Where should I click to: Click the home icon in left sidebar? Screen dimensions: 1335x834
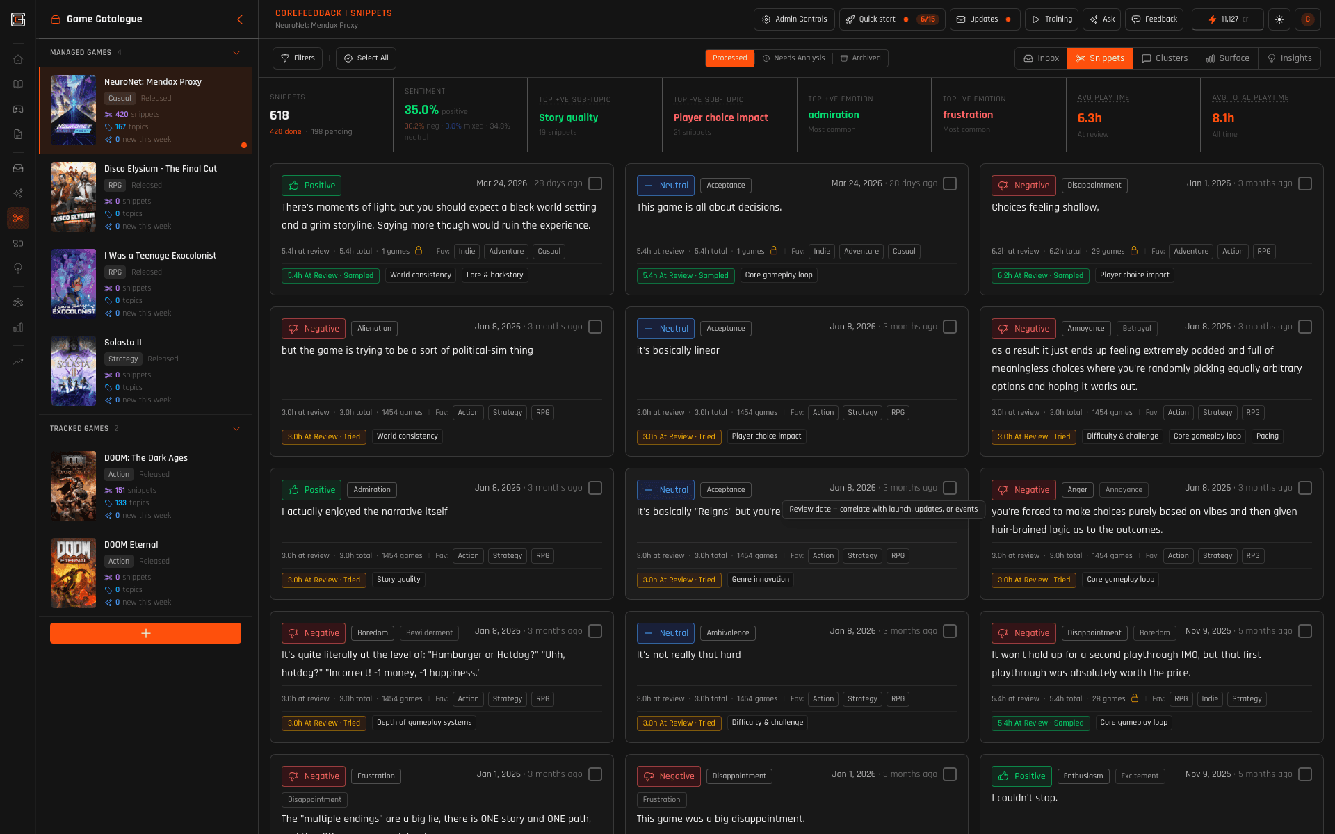pyautogui.click(x=18, y=59)
